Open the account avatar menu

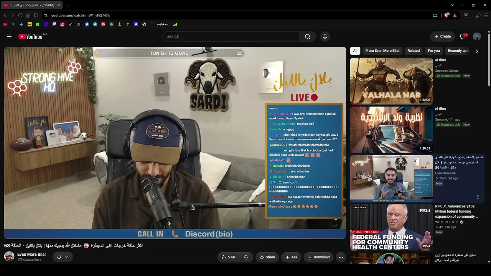477,36
